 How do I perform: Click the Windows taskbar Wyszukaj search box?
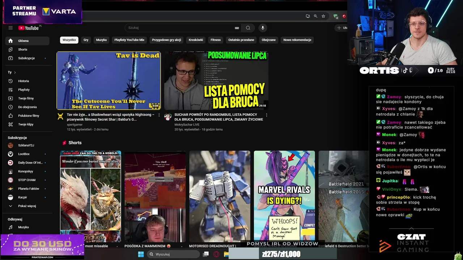pos(173,254)
